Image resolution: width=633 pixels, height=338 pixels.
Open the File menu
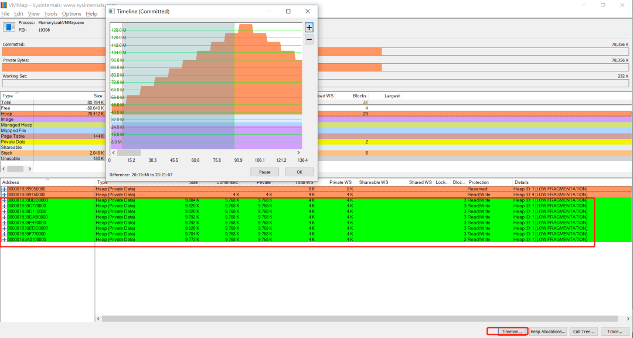point(5,13)
